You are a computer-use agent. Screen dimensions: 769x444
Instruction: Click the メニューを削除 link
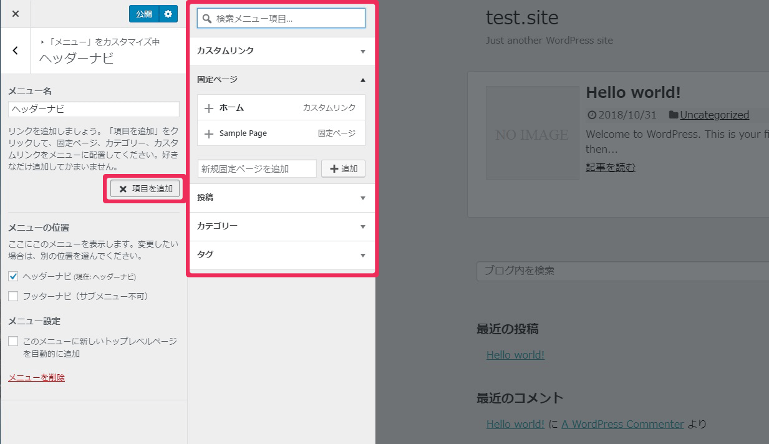tap(36, 377)
